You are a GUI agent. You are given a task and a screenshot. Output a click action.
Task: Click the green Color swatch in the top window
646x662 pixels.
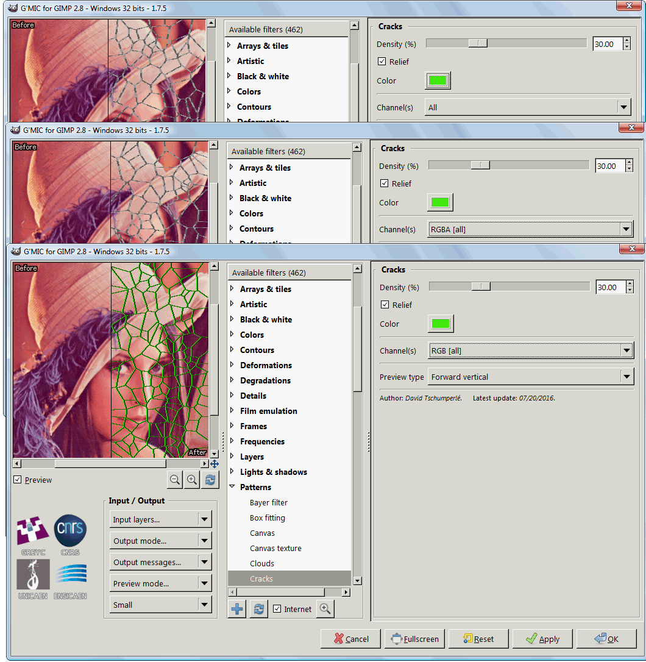click(x=438, y=80)
